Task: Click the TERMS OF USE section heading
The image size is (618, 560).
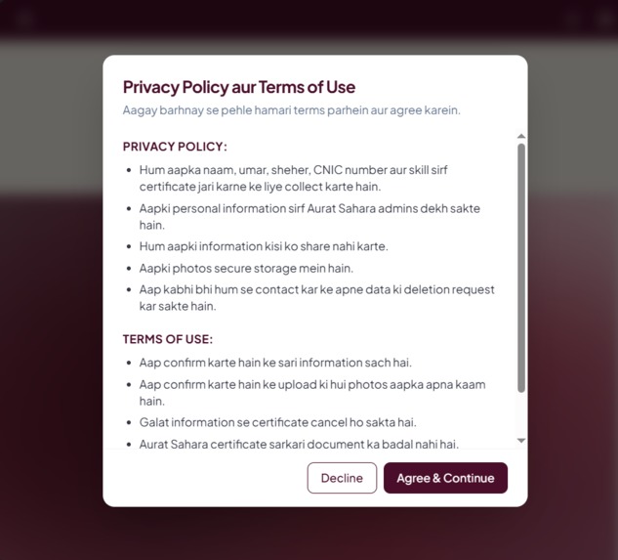Action: (x=168, y=339)
